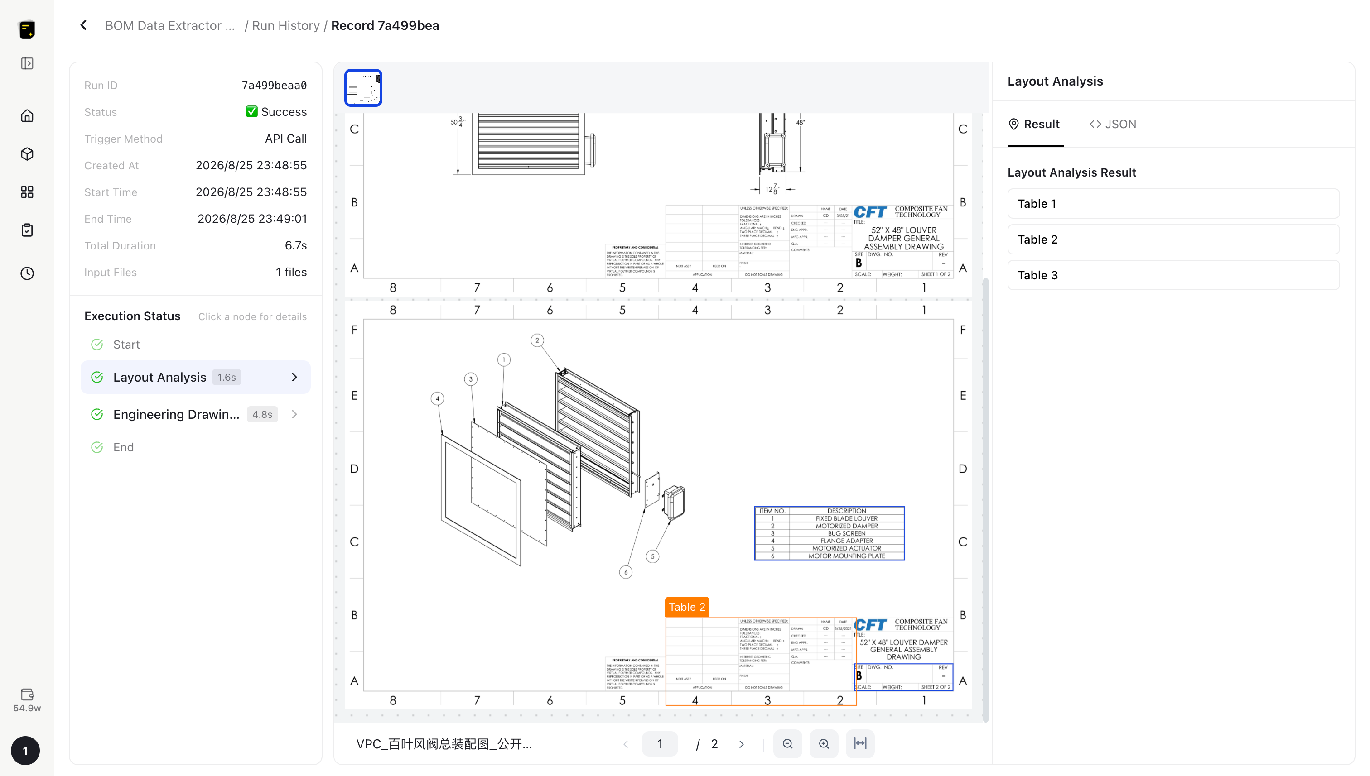The height and width of the screenshot is (776, 1370).
Task: Click the Success status text
Action: pyautogui.click(x=284, y=112)
